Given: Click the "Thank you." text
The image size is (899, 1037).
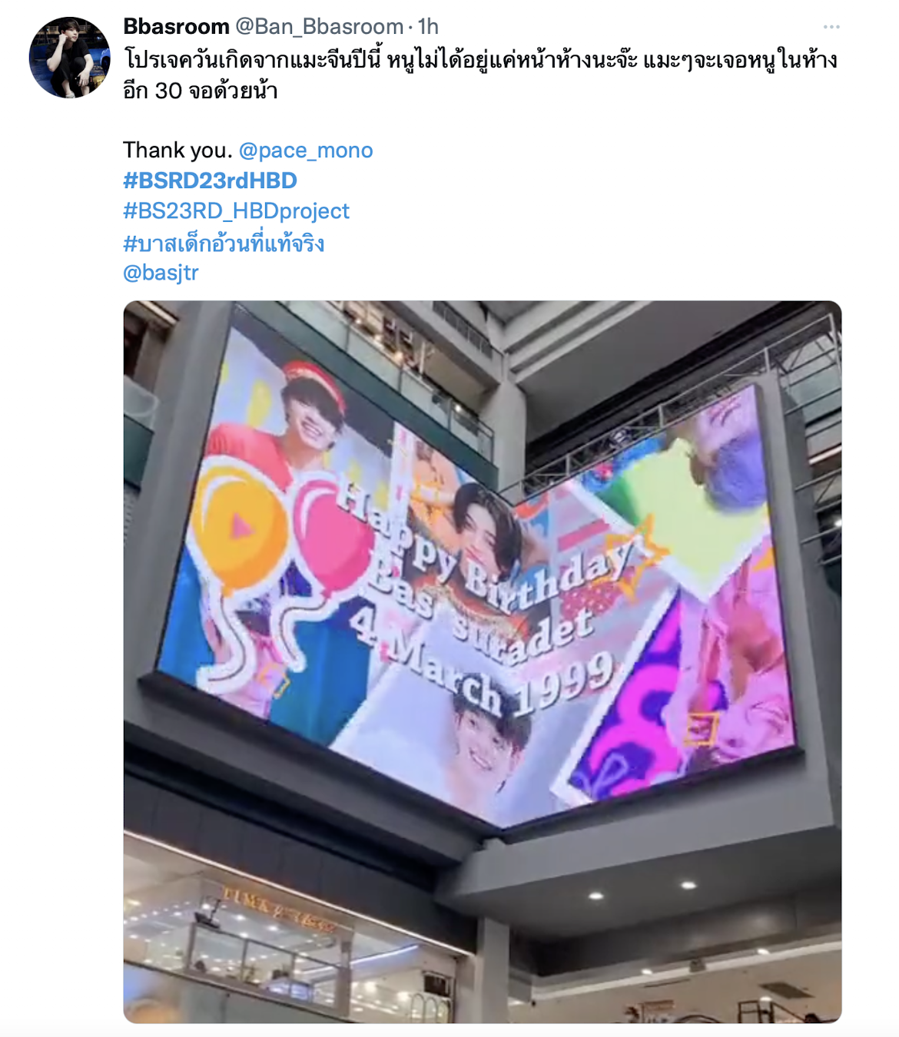Looking at the screenshot, I should (177, 150).
